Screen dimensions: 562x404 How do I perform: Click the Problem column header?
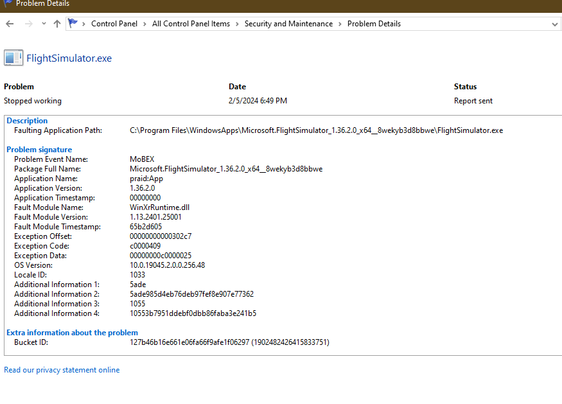[x=19, y=87]
